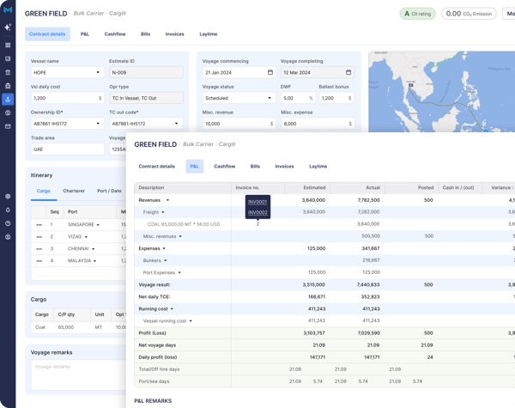Open the Invoices tab in the back window
Screen dimensions: 515x408
click(175, 33)
